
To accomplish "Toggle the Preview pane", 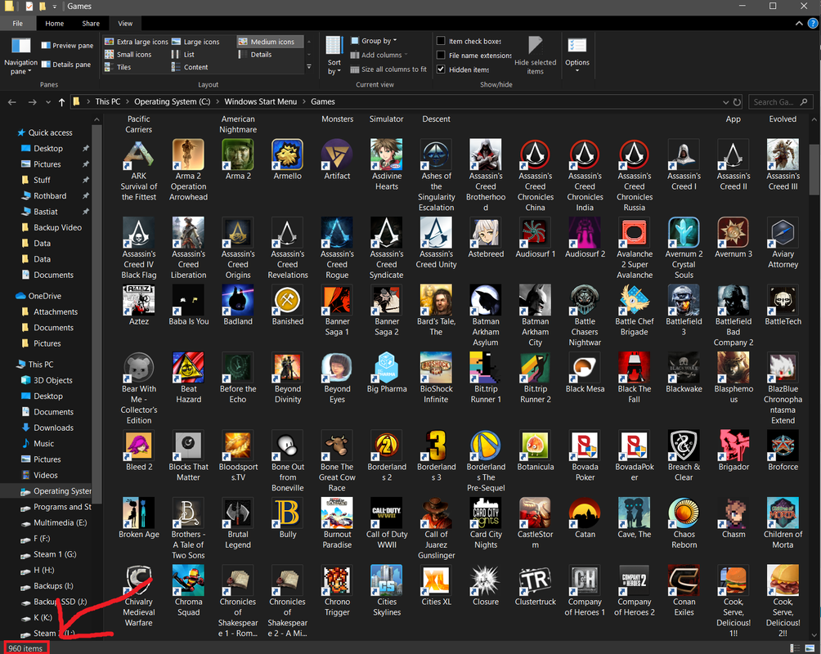I will (67, 46).
